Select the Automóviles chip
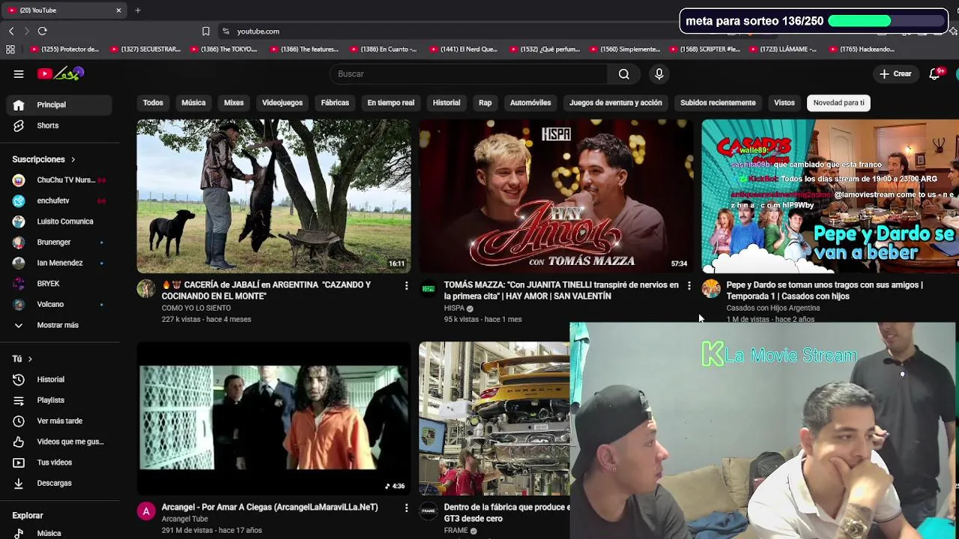This screenshot has width=959, height=539. click(x=530, y=103)
